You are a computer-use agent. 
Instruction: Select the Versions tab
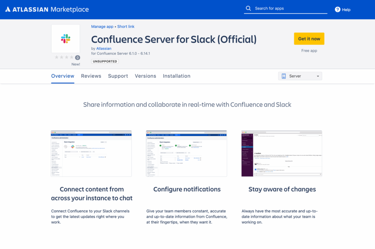coord(145,76)
